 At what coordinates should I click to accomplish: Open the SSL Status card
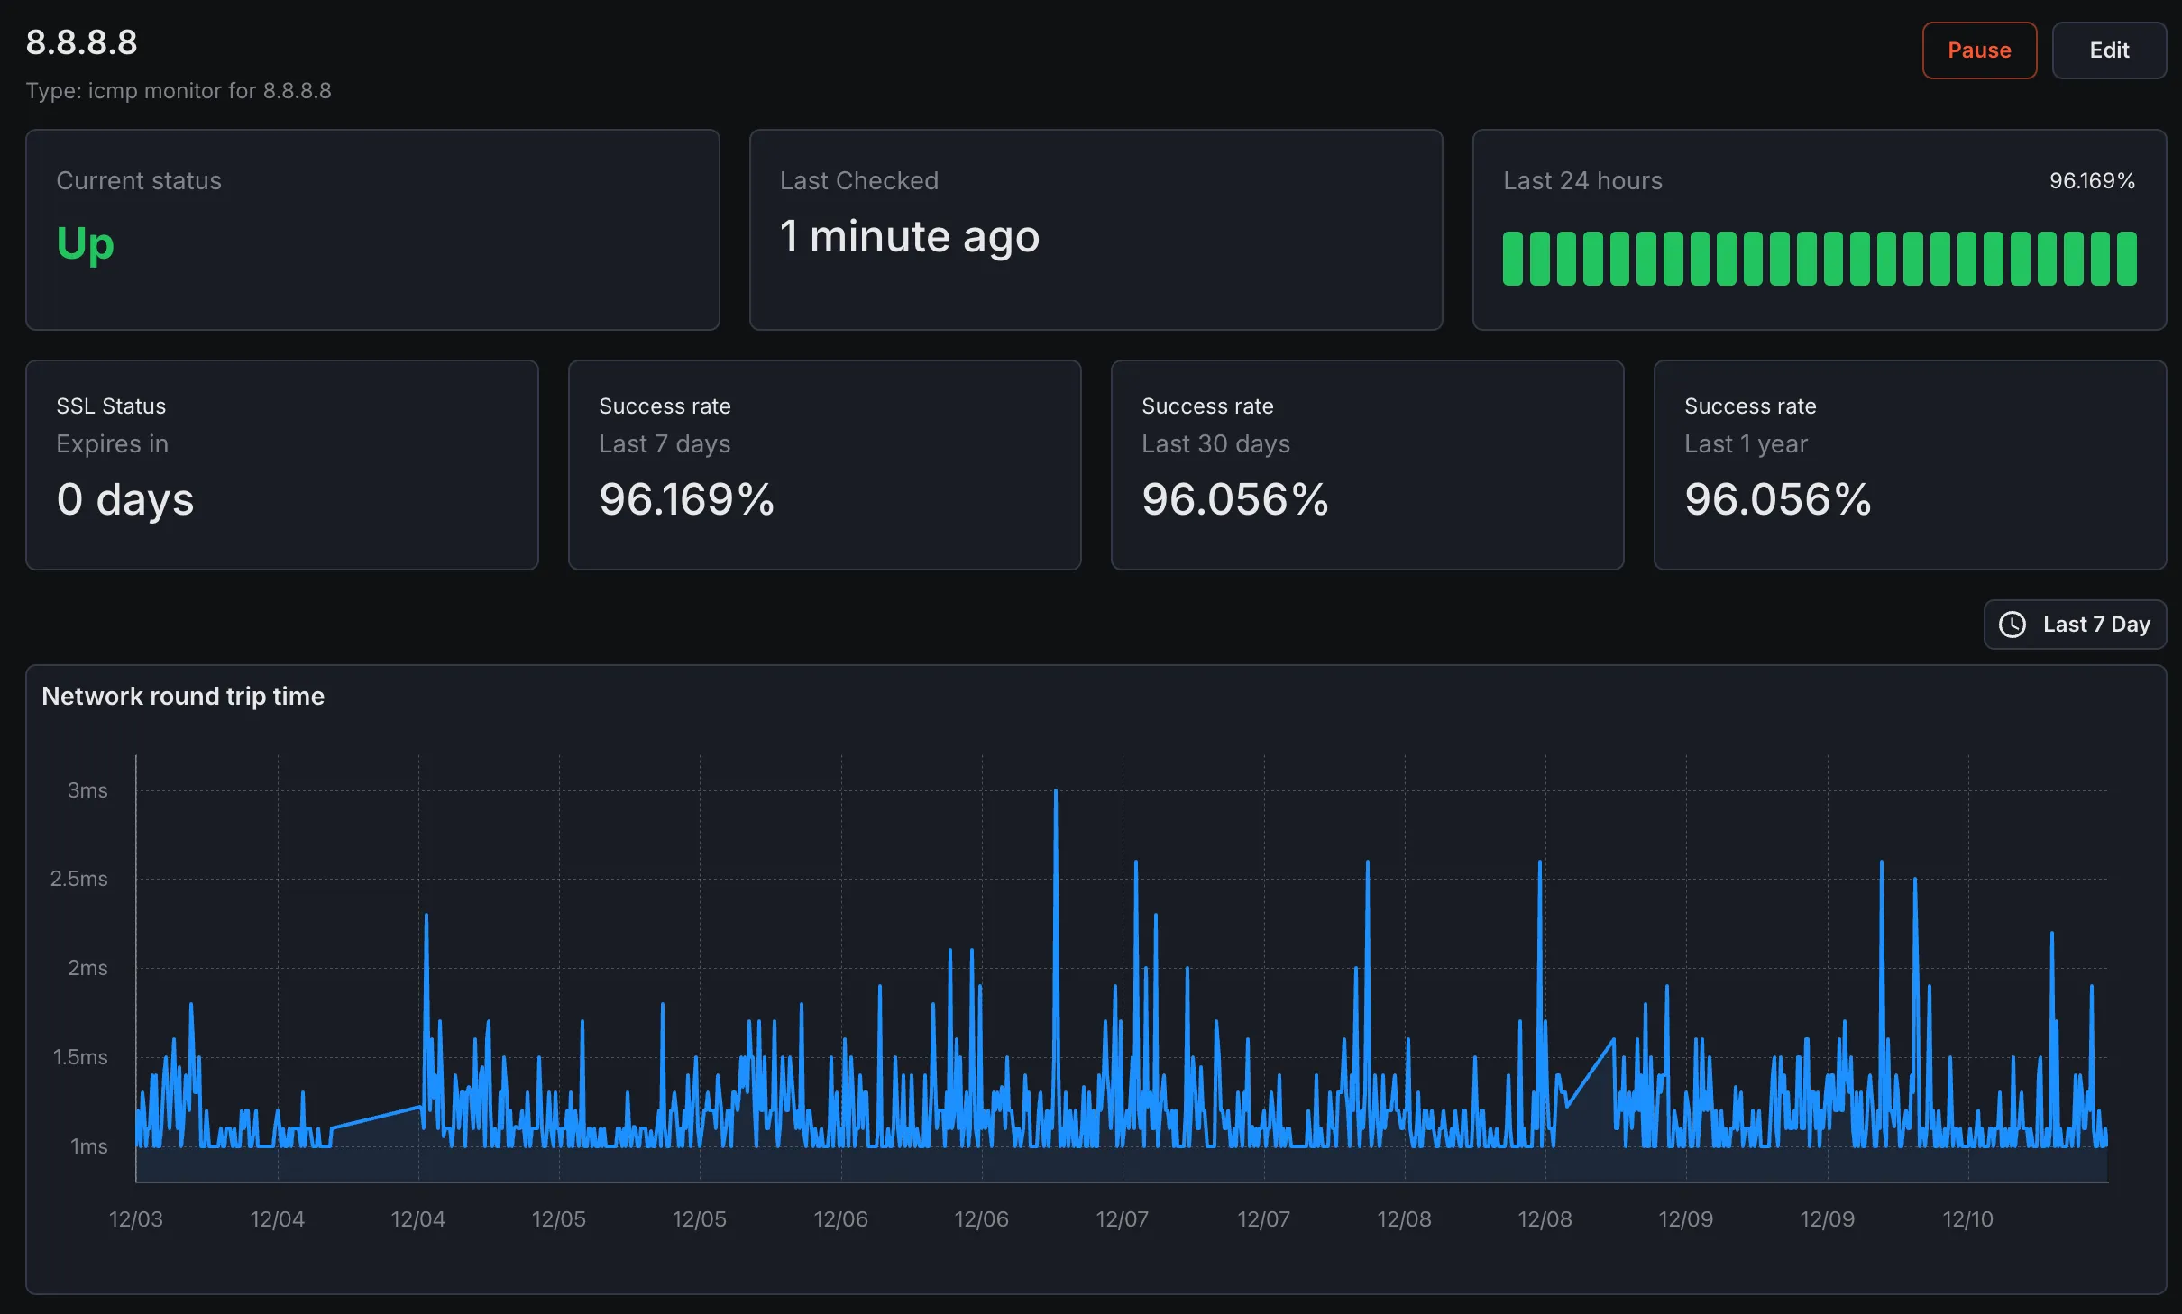[x=282, y=465]
